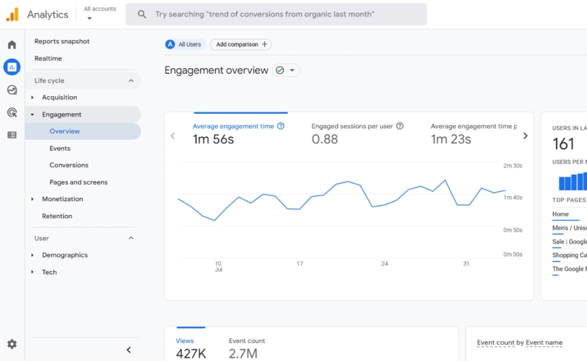This screenshot has width=587, height=361.
Task: Open the Library list icon in the left rail
Action: click(x=12, y=135)
